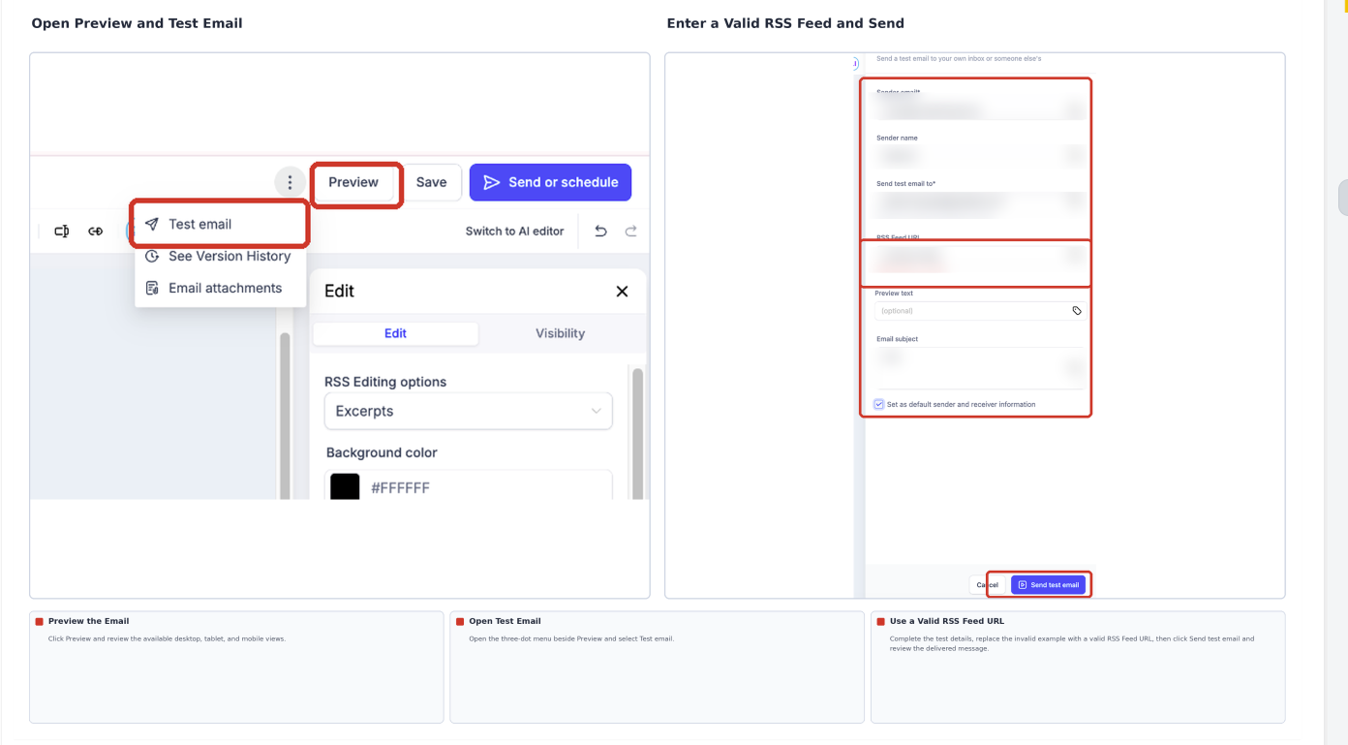1348x745 pixels.
Task: Click the Sender name input field
Action: point(979,155)
